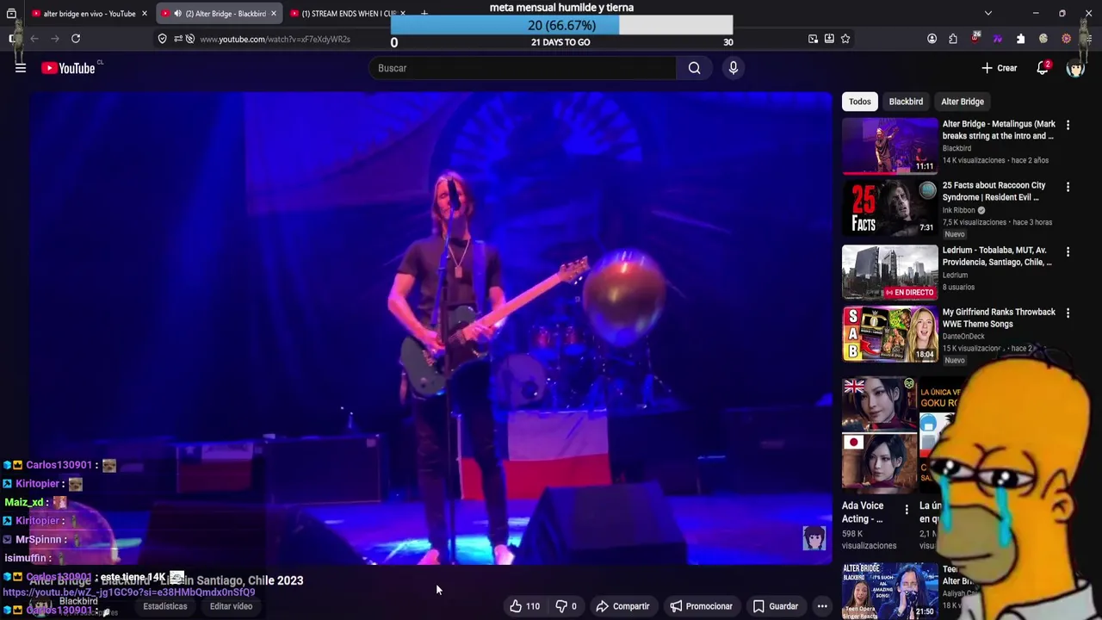Open the YouTube hamburger guide menu
Image resolution: width=1102 pixels, height=620 pixels.
[x=21, y=68]
